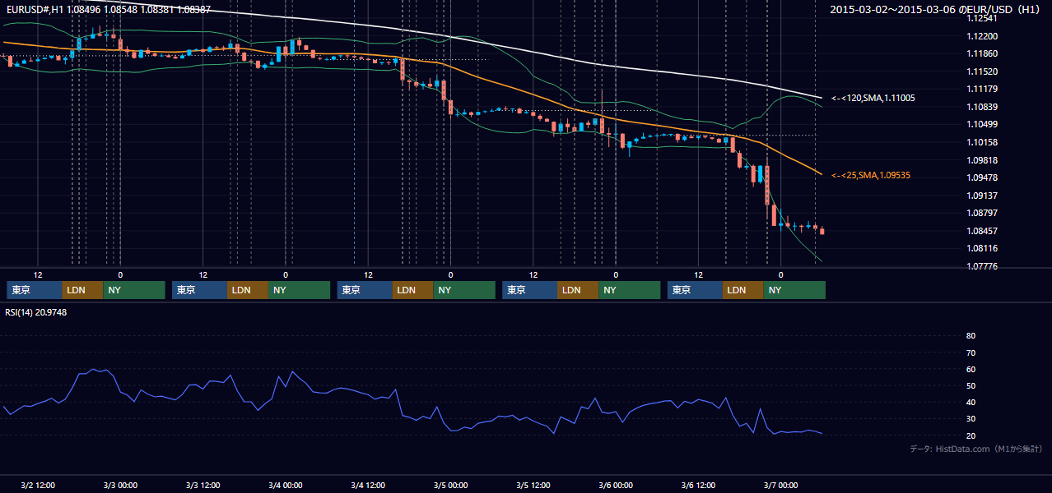Click the rightmost NY session block

click(x=794, y=290)
